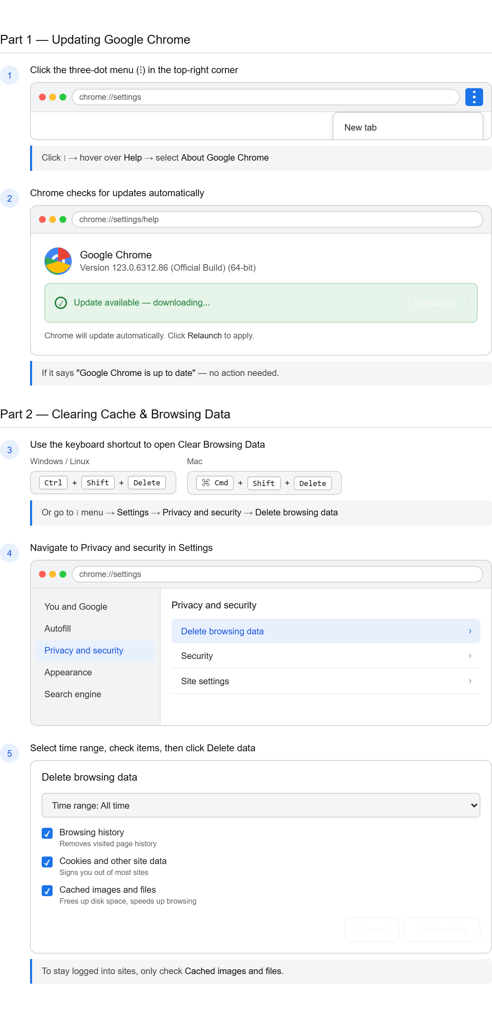Image resolution: width=492 pixels, height=1011 pixels.
Task: Uncheck Cookies and other site data
Action: tap(47, 862)
